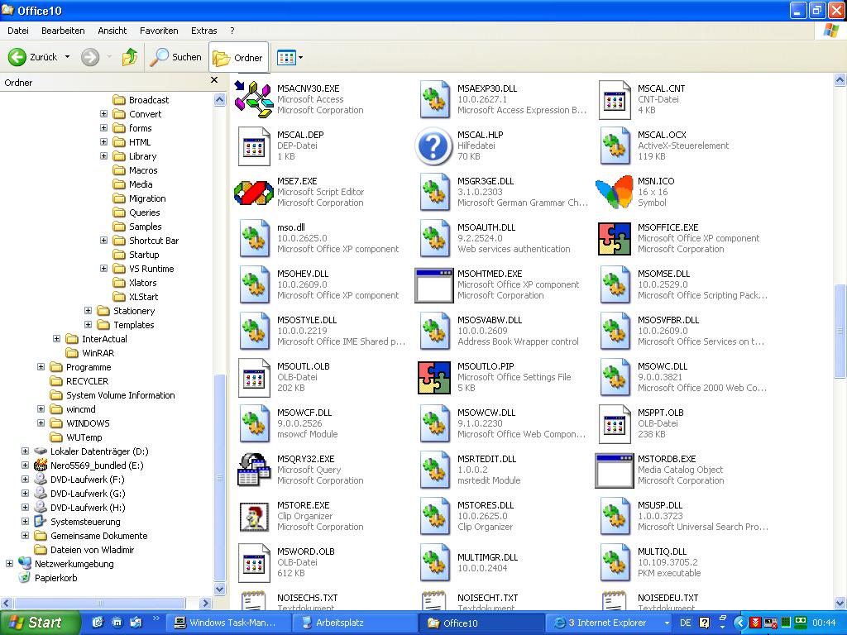Select the MSCAL.HLP help file icon

(x=433, y=146)
